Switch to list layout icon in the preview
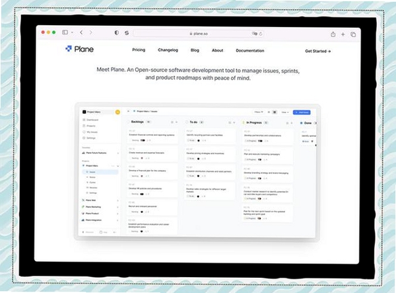Image resolution: width=396 pixels, height=293 pixels. (269, 112)
